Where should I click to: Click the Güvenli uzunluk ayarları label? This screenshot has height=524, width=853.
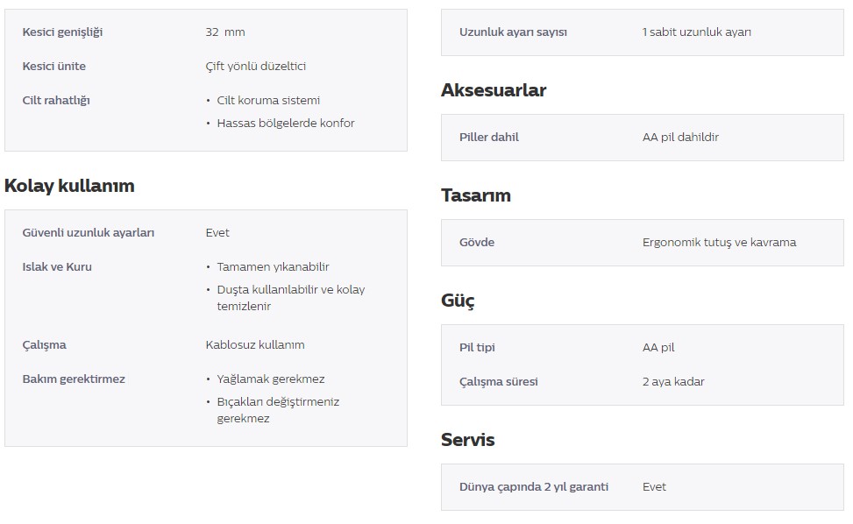click(x=89, y=233)
